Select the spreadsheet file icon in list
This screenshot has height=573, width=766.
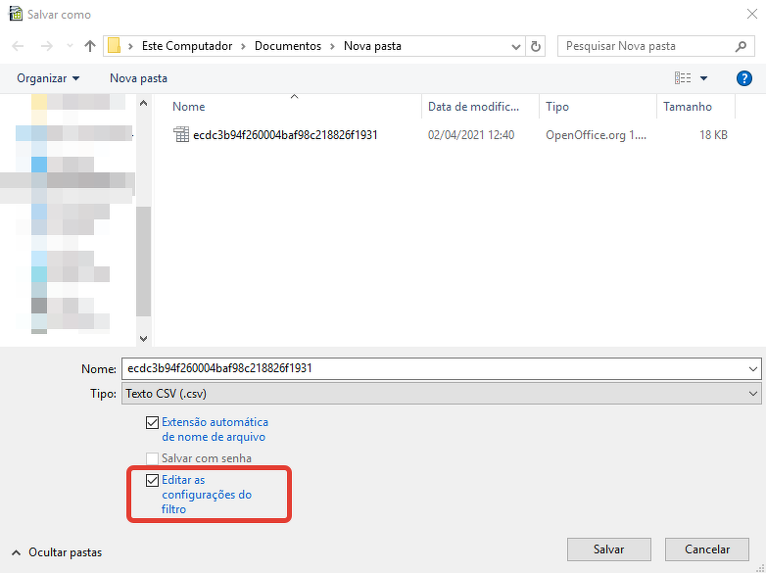click(x=181, y=135)
